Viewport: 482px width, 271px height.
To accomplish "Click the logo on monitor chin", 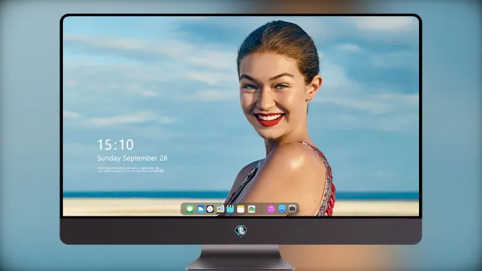I will tap(241, 231).
